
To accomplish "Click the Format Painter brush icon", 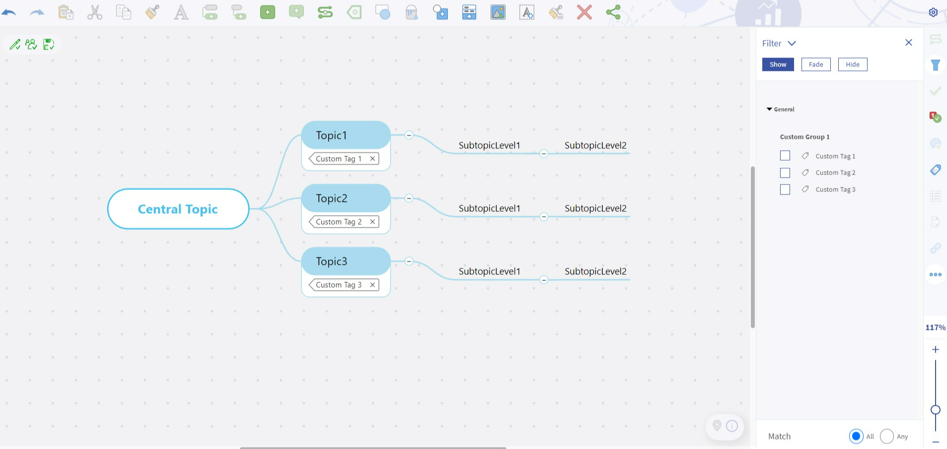I will (152, 12).
